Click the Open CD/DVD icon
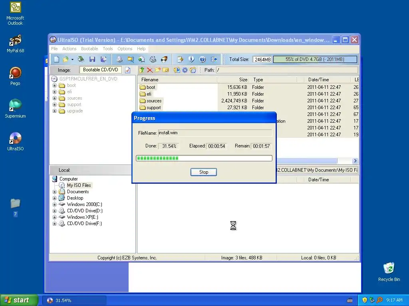Screen dimensions: 409x306 (x=81, y=59)
